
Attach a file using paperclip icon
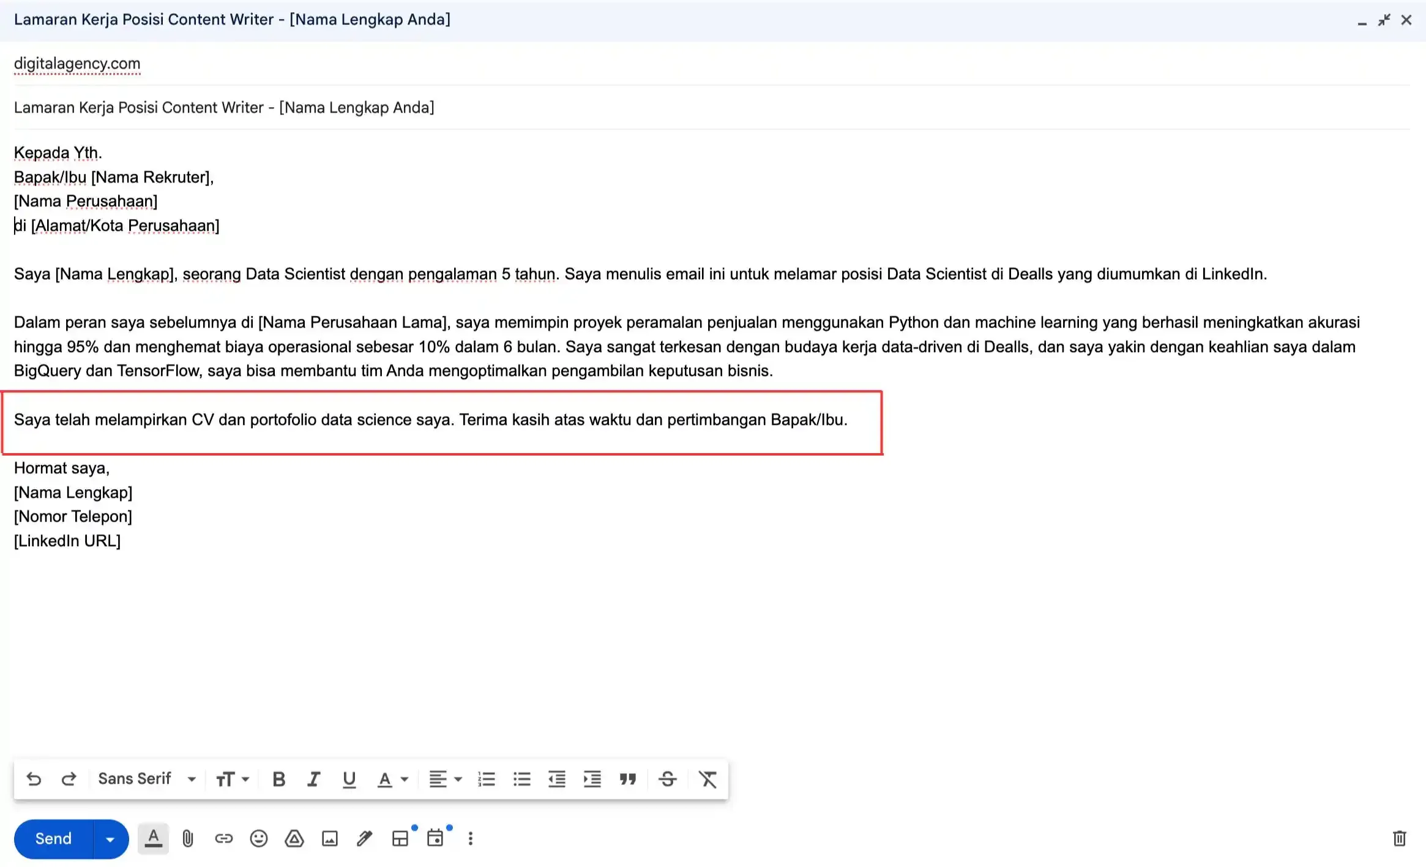pos(188,838)
